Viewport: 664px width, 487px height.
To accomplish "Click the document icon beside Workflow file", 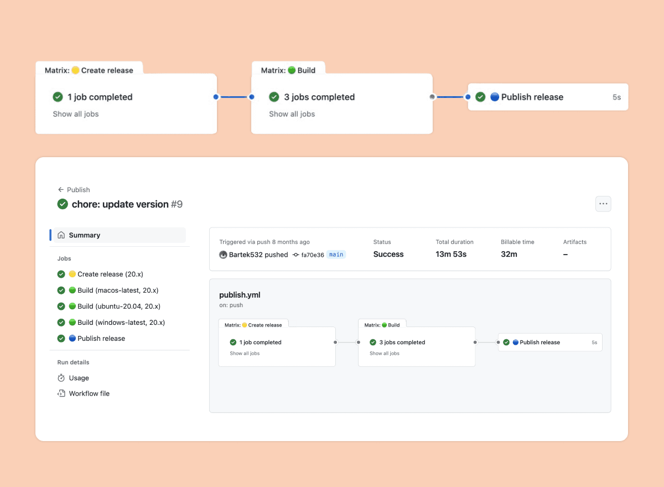I will coord(61,393).
